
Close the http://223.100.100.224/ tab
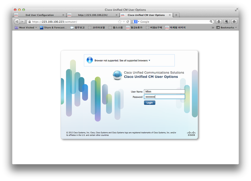[x=116, y=15]
